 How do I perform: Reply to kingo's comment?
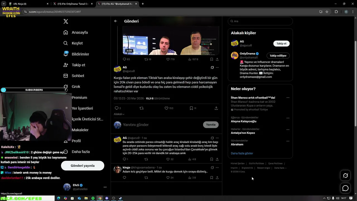point(124,178)
